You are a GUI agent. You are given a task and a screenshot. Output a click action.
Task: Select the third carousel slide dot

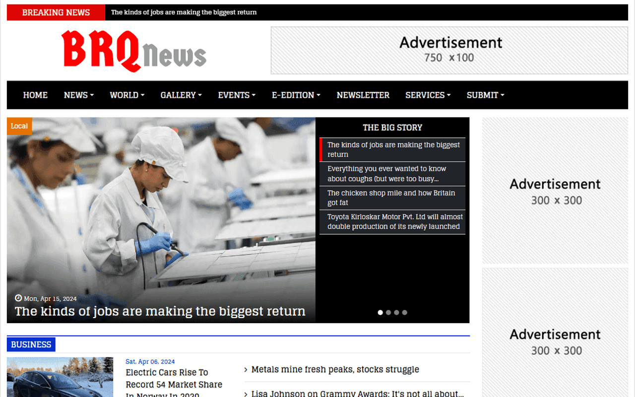396,313
